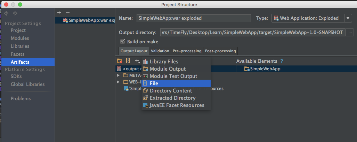Click the Library Files icon

pyautogui.click(x=145, y=62)
